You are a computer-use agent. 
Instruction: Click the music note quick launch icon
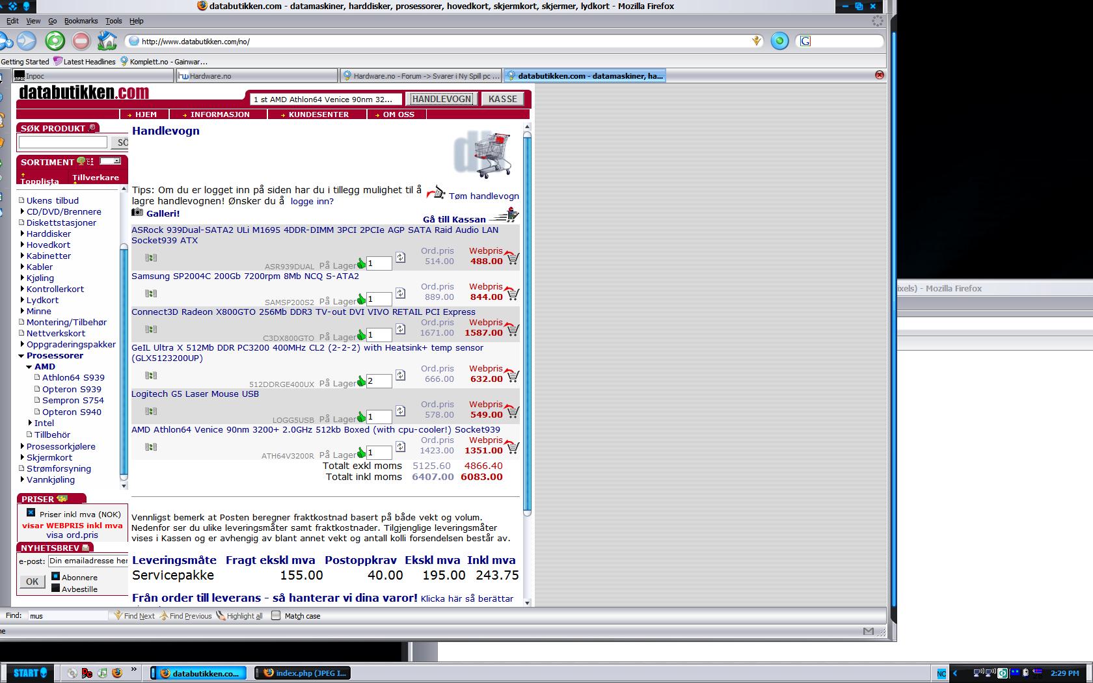102,673
